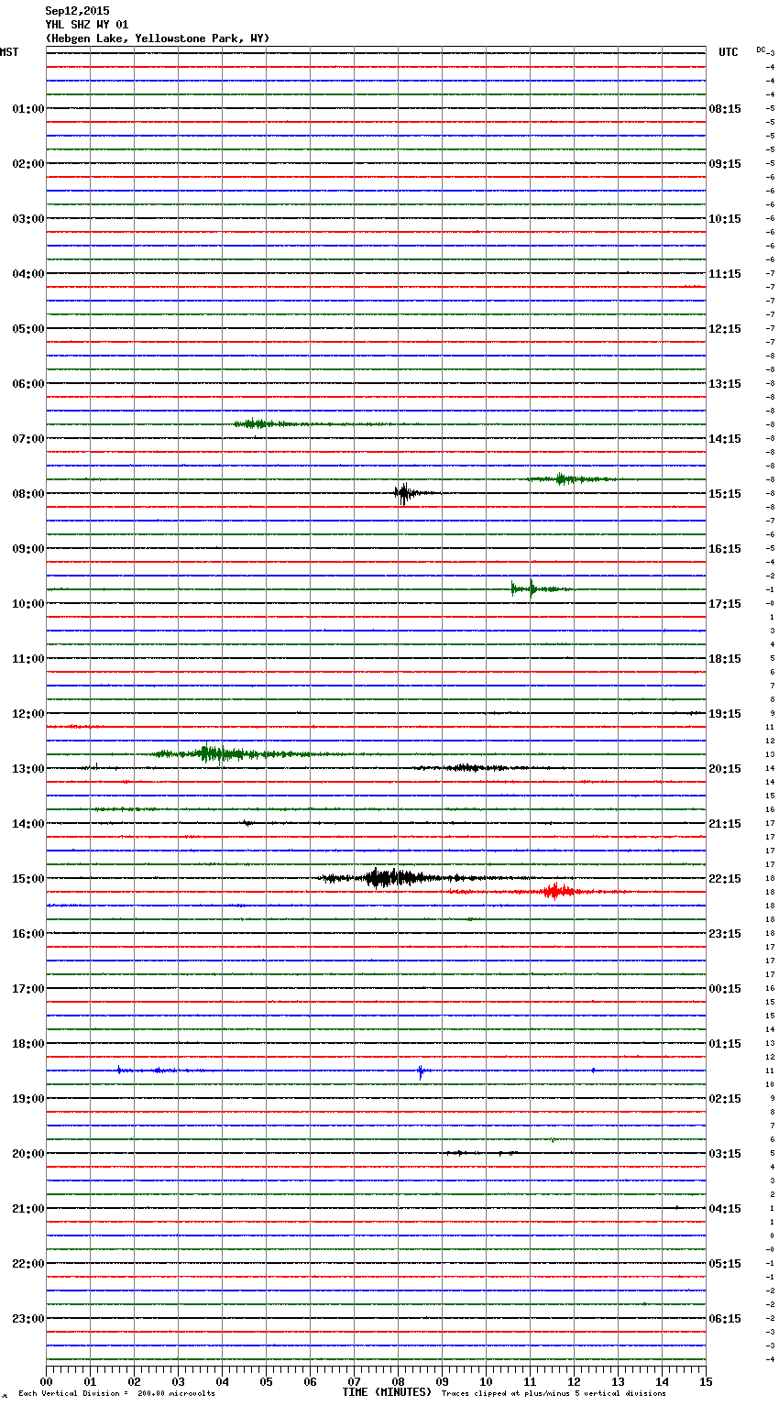Click the 14:15 UTC time label
This screenshot has width=779, height=1406.
(x=725, y=439)
